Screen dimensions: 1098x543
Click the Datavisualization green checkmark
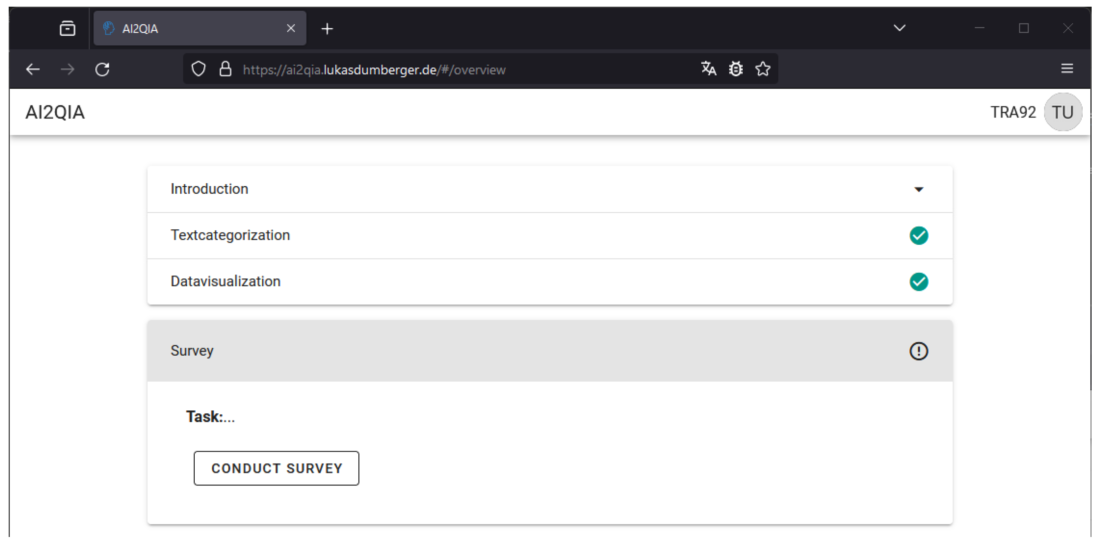pos(919,282)
